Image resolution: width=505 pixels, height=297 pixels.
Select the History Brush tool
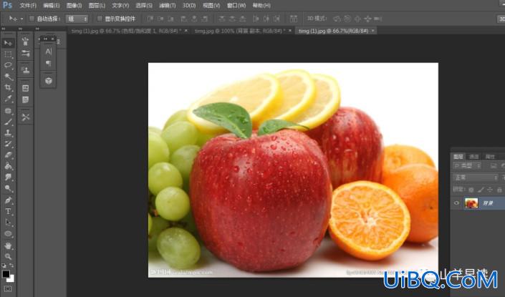pos(8,144)
